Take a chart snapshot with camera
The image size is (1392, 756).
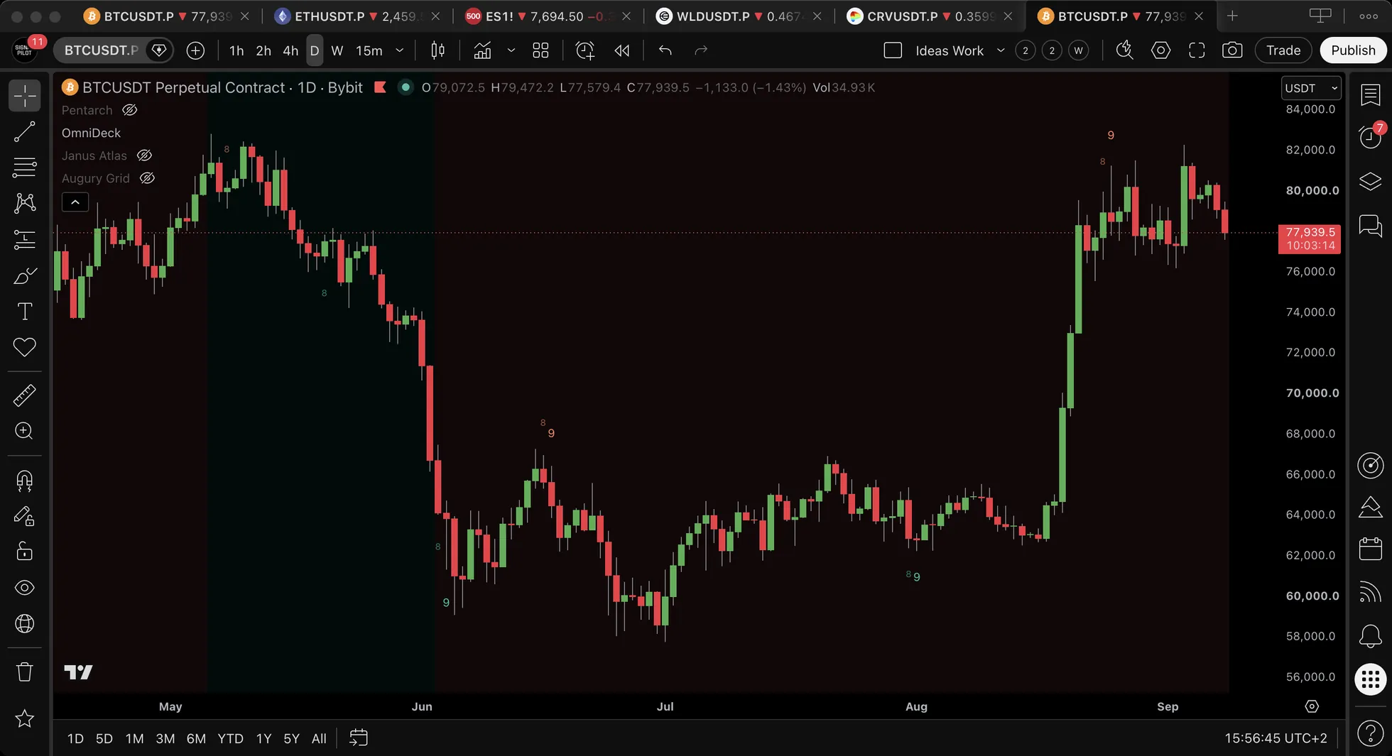click(x=1232, y=50)
